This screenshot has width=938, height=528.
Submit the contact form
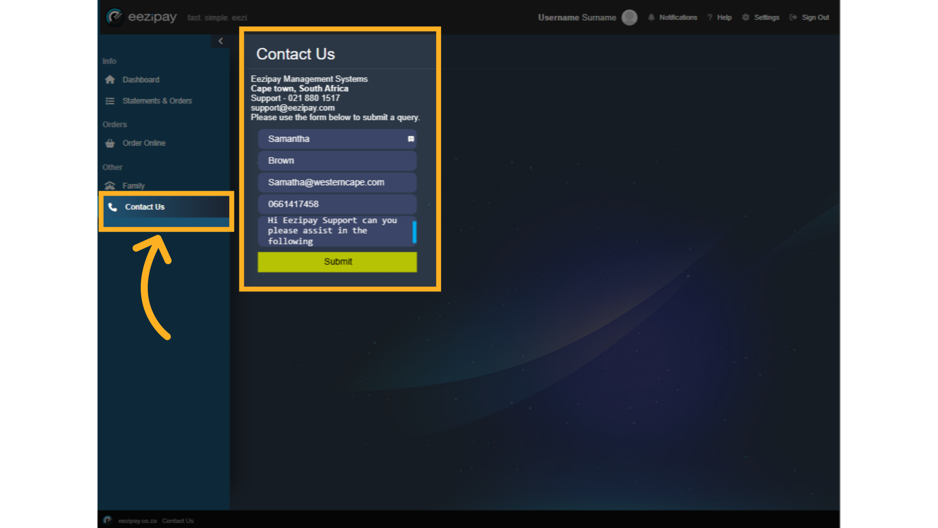(x=337, y=262)
